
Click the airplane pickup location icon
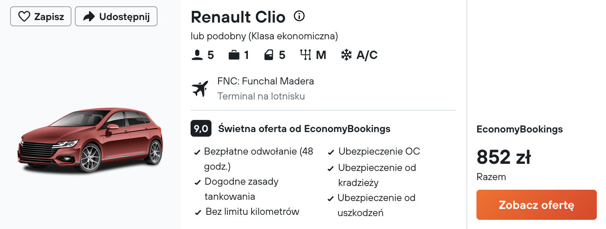[200, 89]
